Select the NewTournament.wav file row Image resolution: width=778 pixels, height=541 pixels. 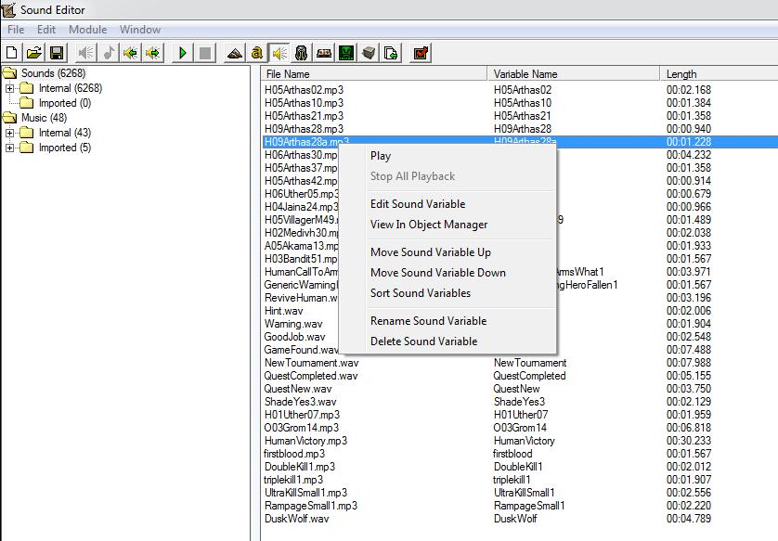pos(520,363)
